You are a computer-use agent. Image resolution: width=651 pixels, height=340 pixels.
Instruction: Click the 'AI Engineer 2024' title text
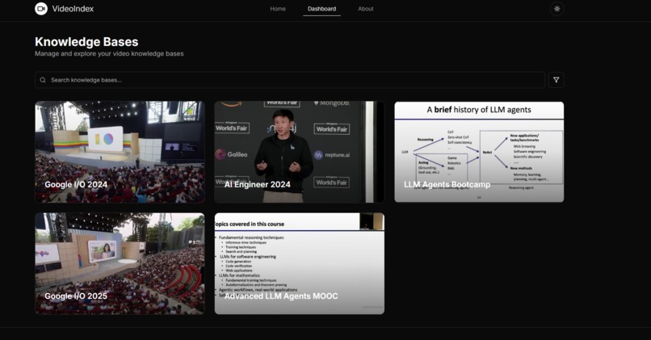(258, 185)
